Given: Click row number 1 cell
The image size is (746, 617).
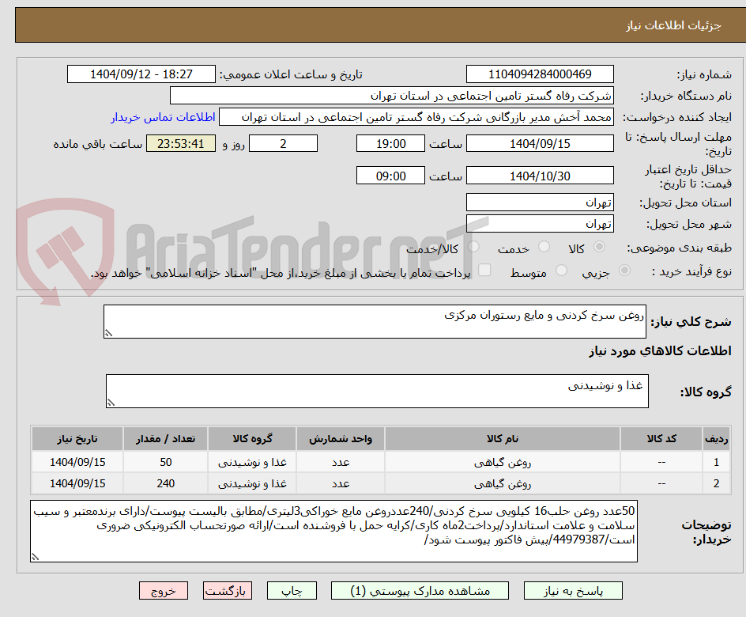Looking at the screenshot, I should (x=716, y=462).
